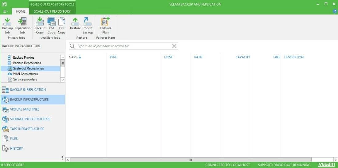Click Support days remaining status text
This screenshot has width=338, height=168.
[x=284, y=165]
